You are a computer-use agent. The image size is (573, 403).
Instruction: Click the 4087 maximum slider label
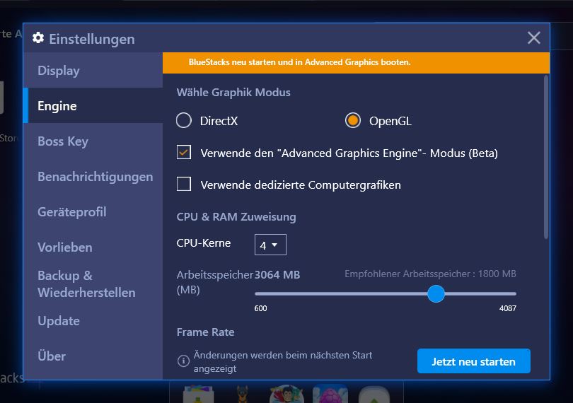[x=508, y=308]
